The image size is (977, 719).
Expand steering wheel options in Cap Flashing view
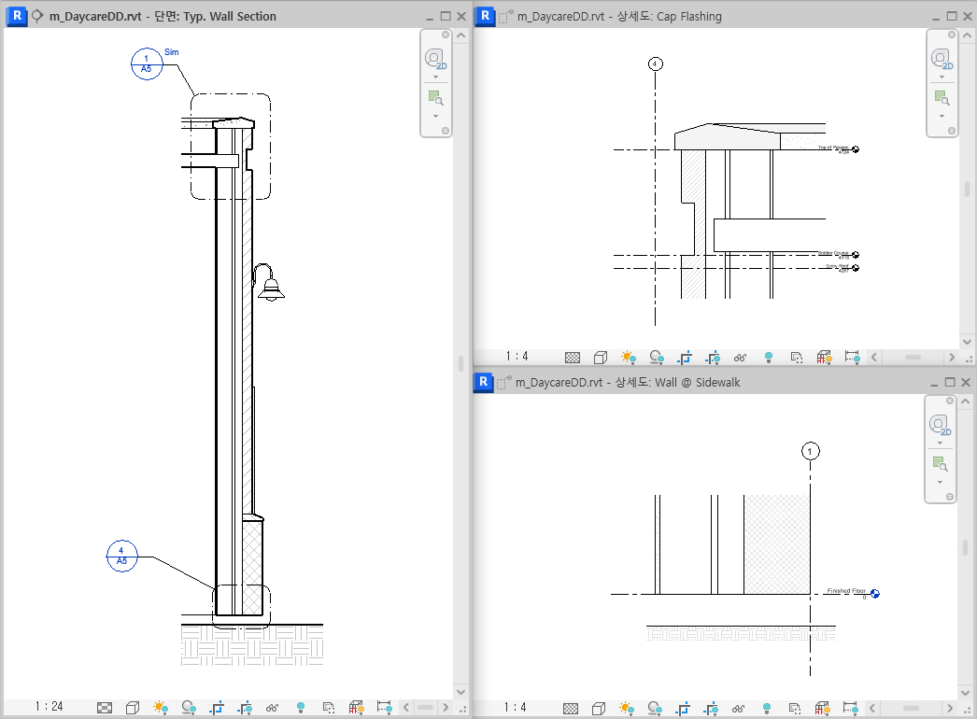tap(942, 78)
